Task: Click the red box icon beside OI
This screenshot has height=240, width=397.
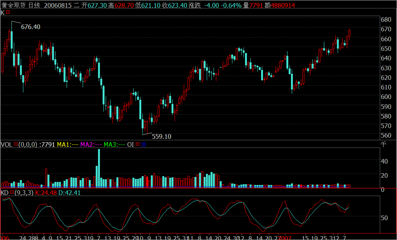Action: click(x=138, y=144)
